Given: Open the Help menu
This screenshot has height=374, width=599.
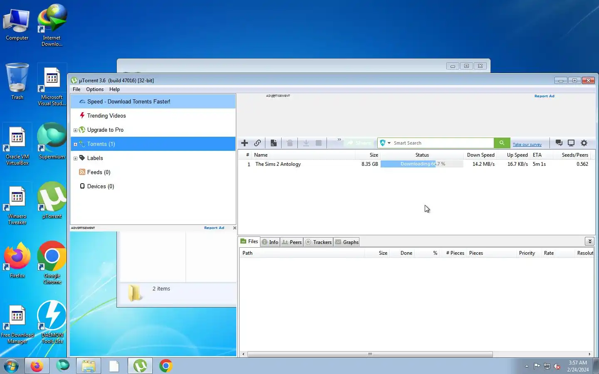Looking at the screenshot, I should [114, 89].
